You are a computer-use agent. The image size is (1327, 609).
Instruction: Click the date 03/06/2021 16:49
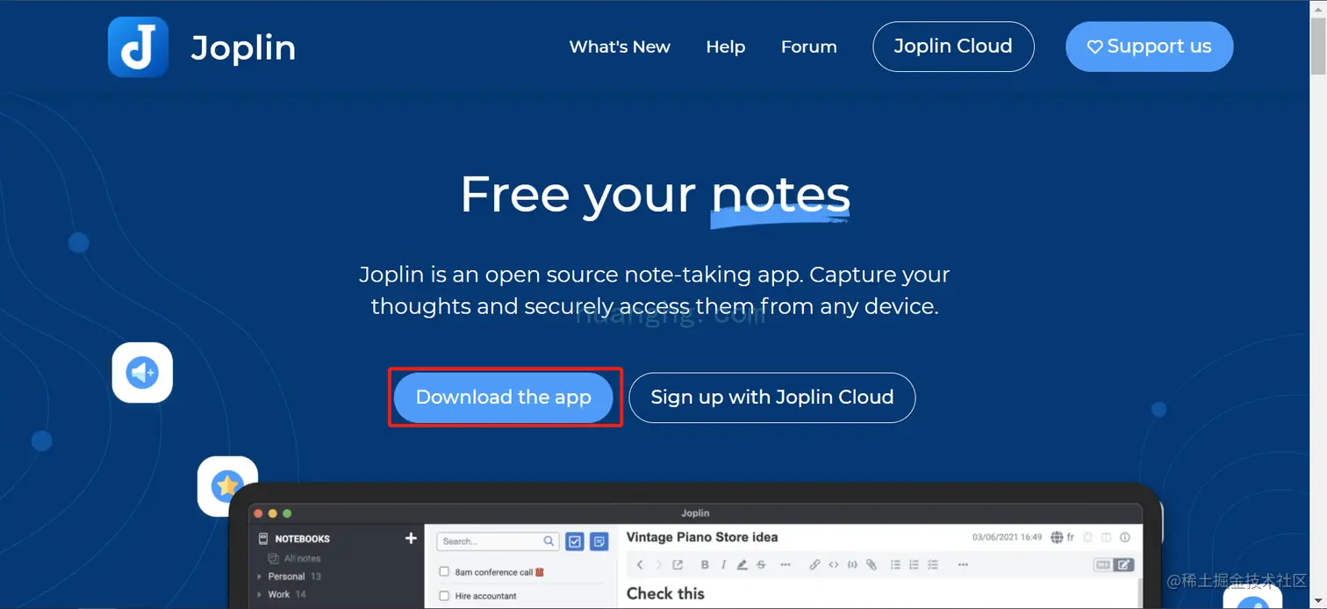coord(1008,537)
